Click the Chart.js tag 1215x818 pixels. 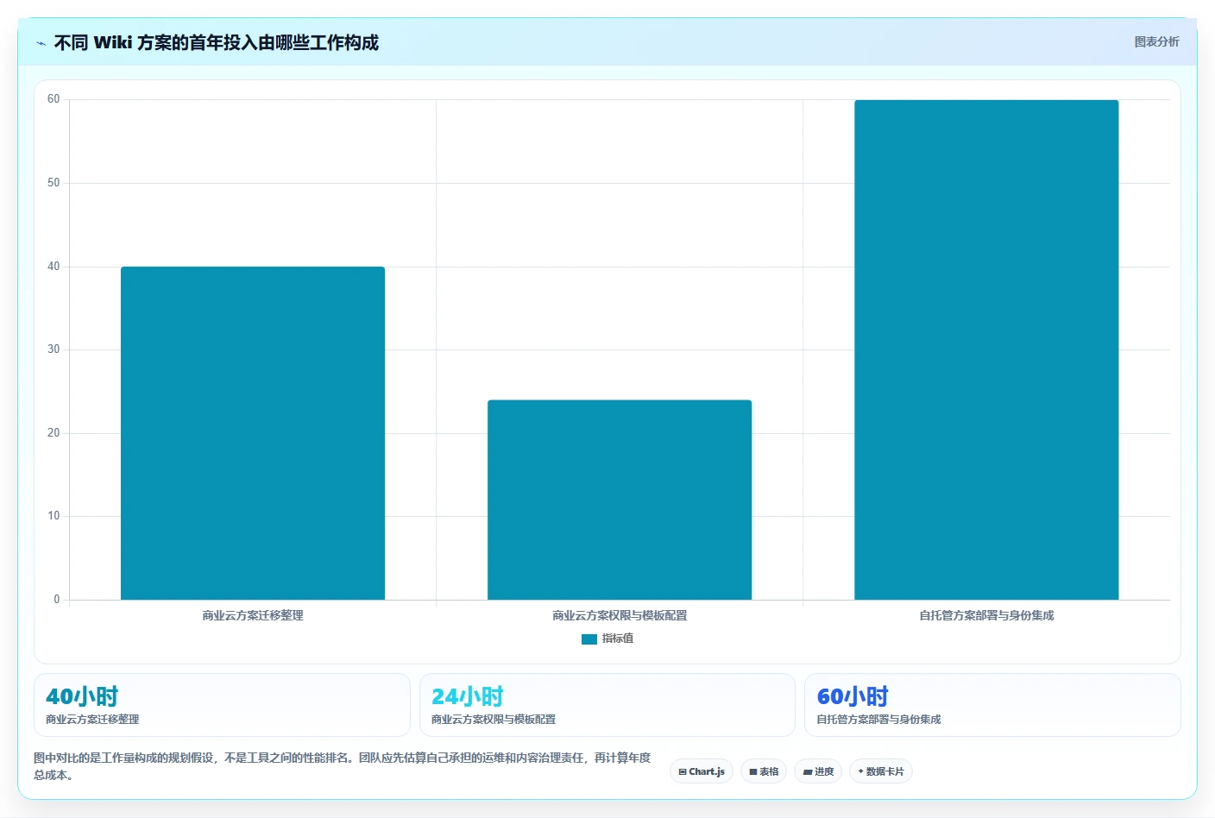coord(702,771)
